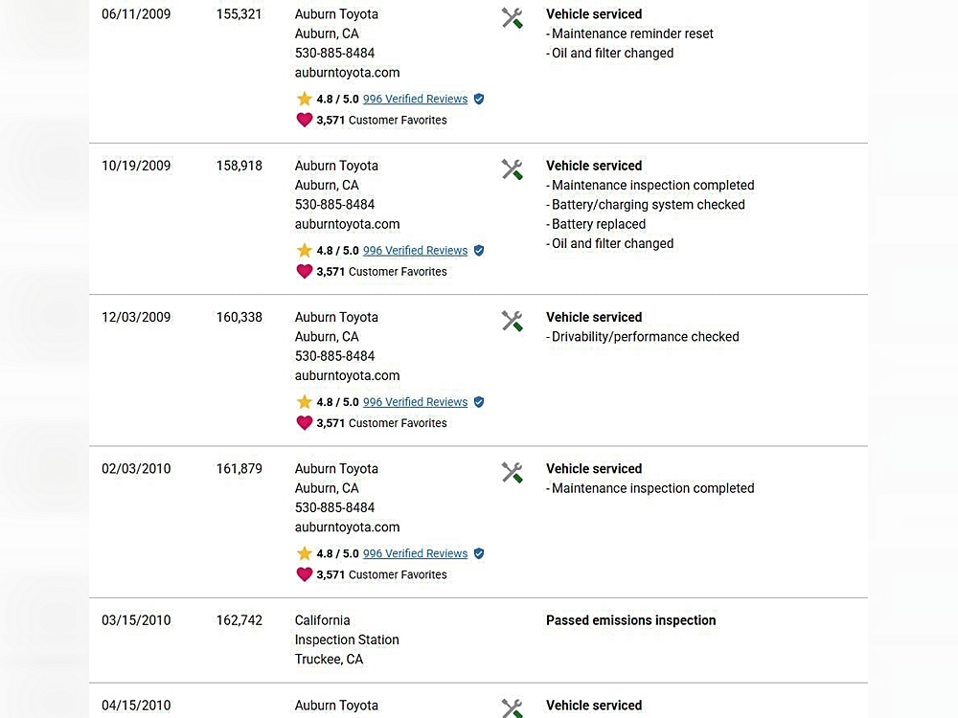958x718 pixels.
Task: Open 996 Verified Reviews for the 06/11/2009 entry
Action: coord(415,99)
